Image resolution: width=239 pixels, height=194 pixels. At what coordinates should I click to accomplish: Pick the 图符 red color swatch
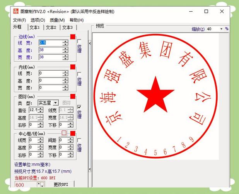pos(73,96)
